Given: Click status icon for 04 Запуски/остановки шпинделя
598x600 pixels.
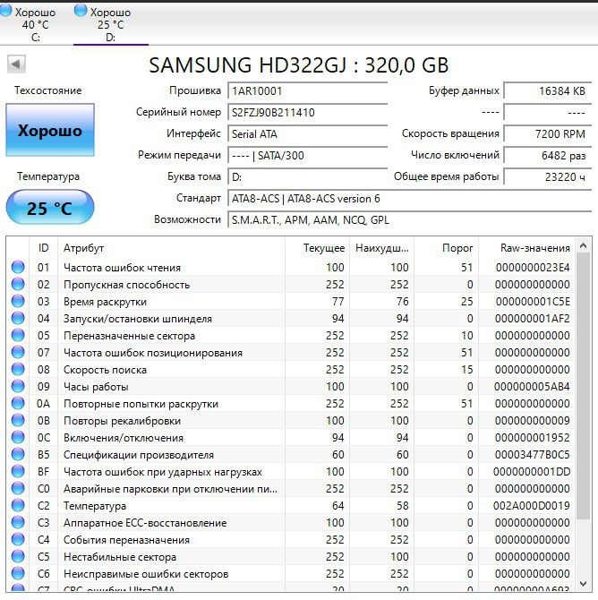Looking at the screenshot, I should click(x=18, y=318).
